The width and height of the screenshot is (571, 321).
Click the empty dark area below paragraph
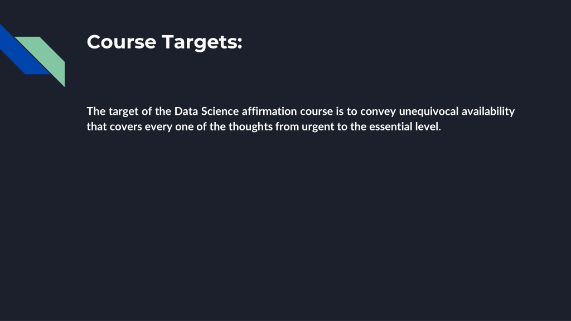coord(285,226)
